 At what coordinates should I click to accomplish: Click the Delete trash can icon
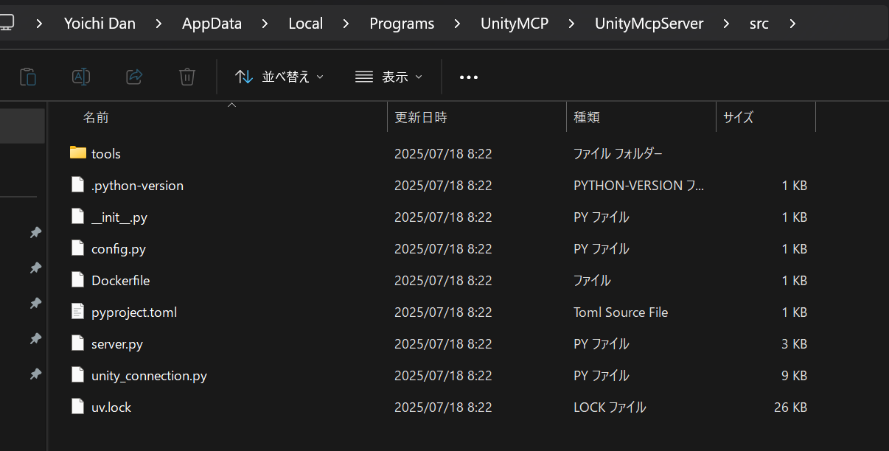click(187, 77)
